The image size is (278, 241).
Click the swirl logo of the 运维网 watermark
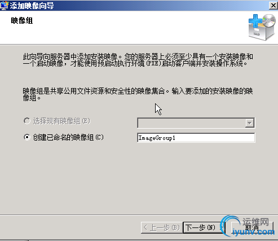(230, 225)
